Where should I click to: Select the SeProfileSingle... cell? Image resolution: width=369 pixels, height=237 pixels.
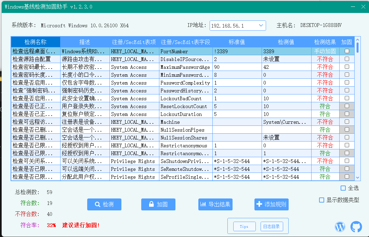(x=186, y=177)
